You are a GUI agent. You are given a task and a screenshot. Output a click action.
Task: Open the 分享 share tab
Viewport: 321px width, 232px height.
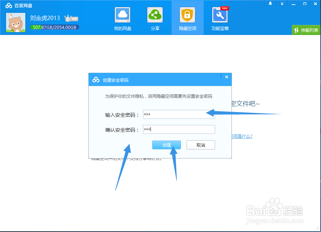click(x=155, y=19)
